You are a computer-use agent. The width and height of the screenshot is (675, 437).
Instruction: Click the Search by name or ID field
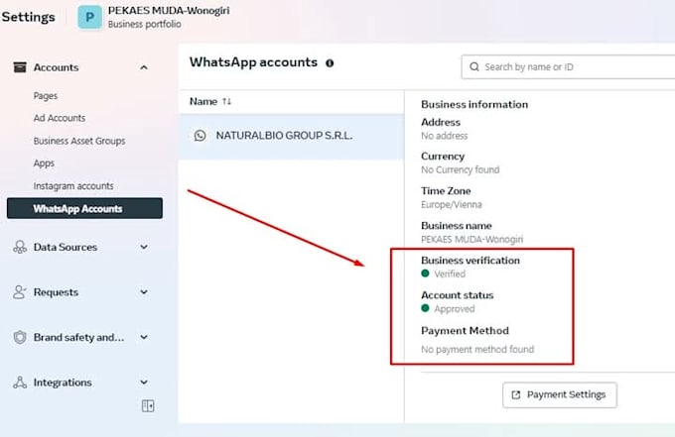pyautogui.click(x=571, y=66)
